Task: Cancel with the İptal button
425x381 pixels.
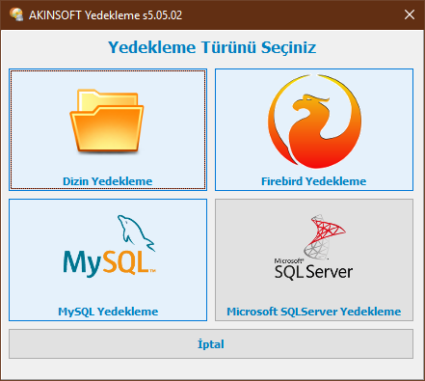Action: click(211, 343)
